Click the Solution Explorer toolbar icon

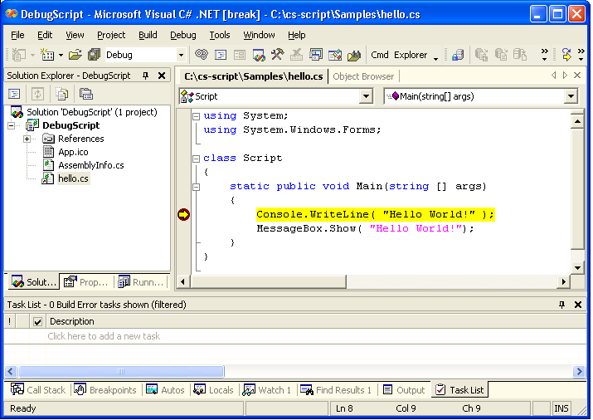(259, 56)
